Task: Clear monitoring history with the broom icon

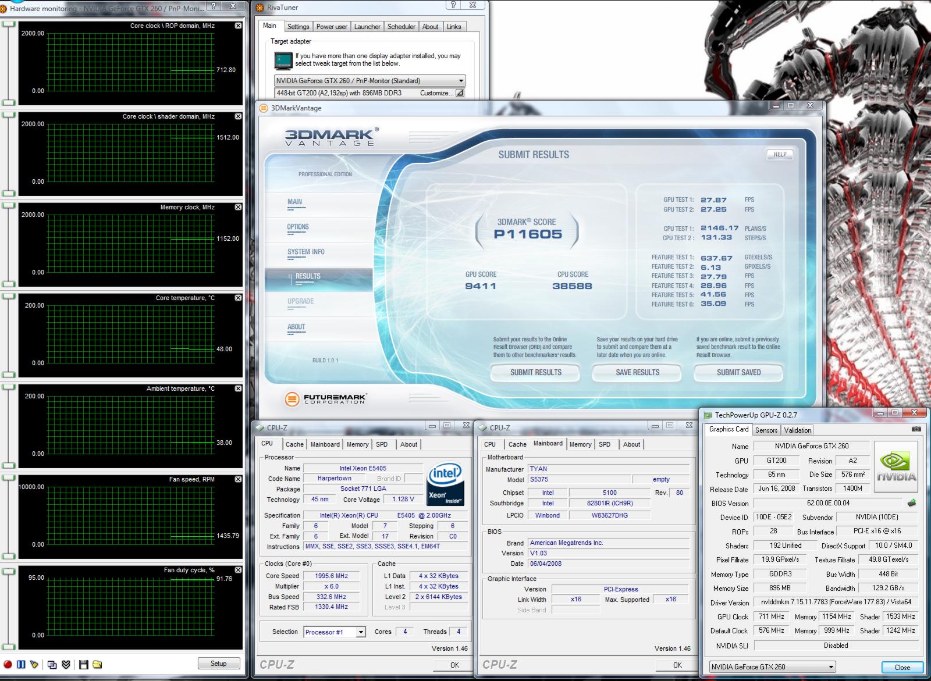Action: pyautogui.click(x=34, y=664)
